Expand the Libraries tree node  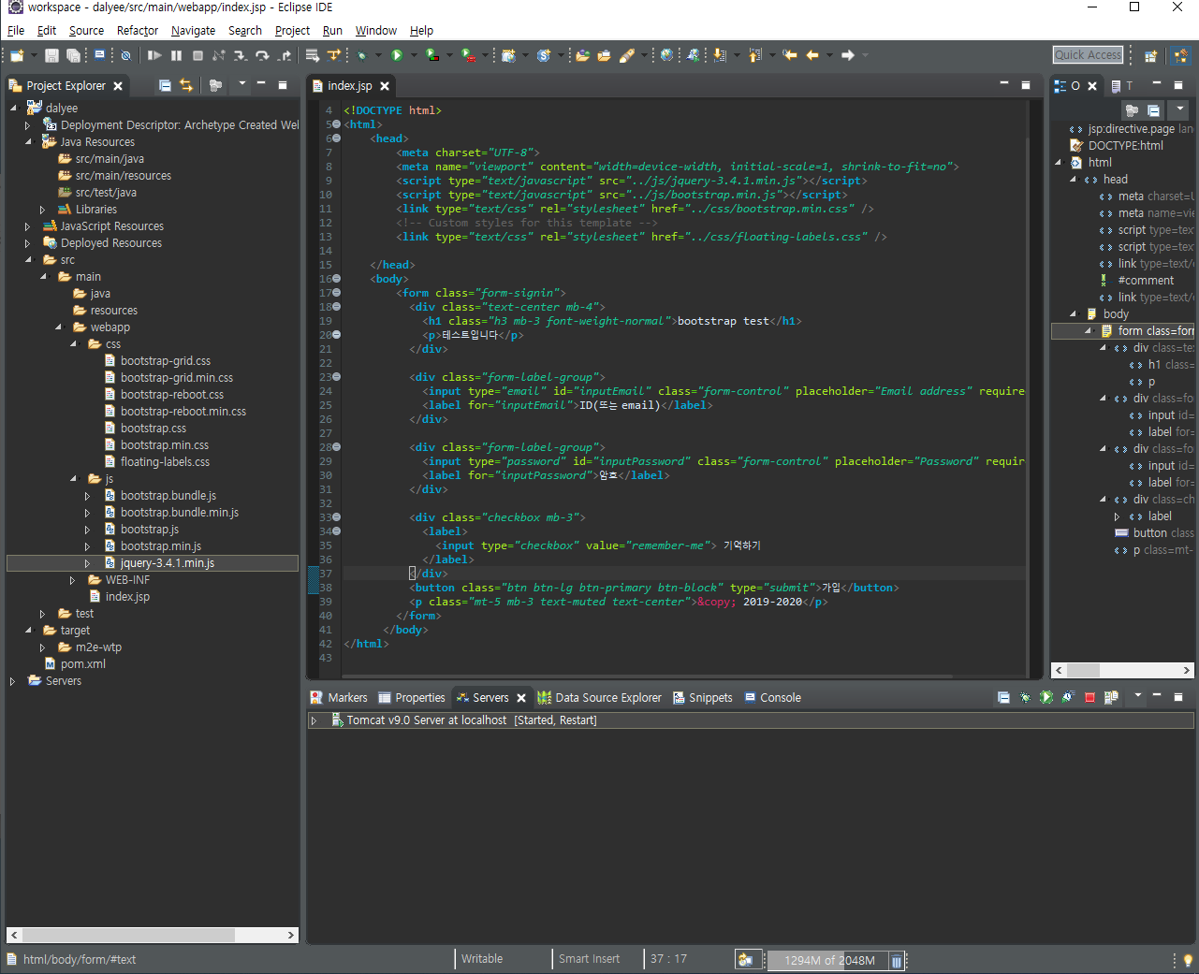point(42,210)
